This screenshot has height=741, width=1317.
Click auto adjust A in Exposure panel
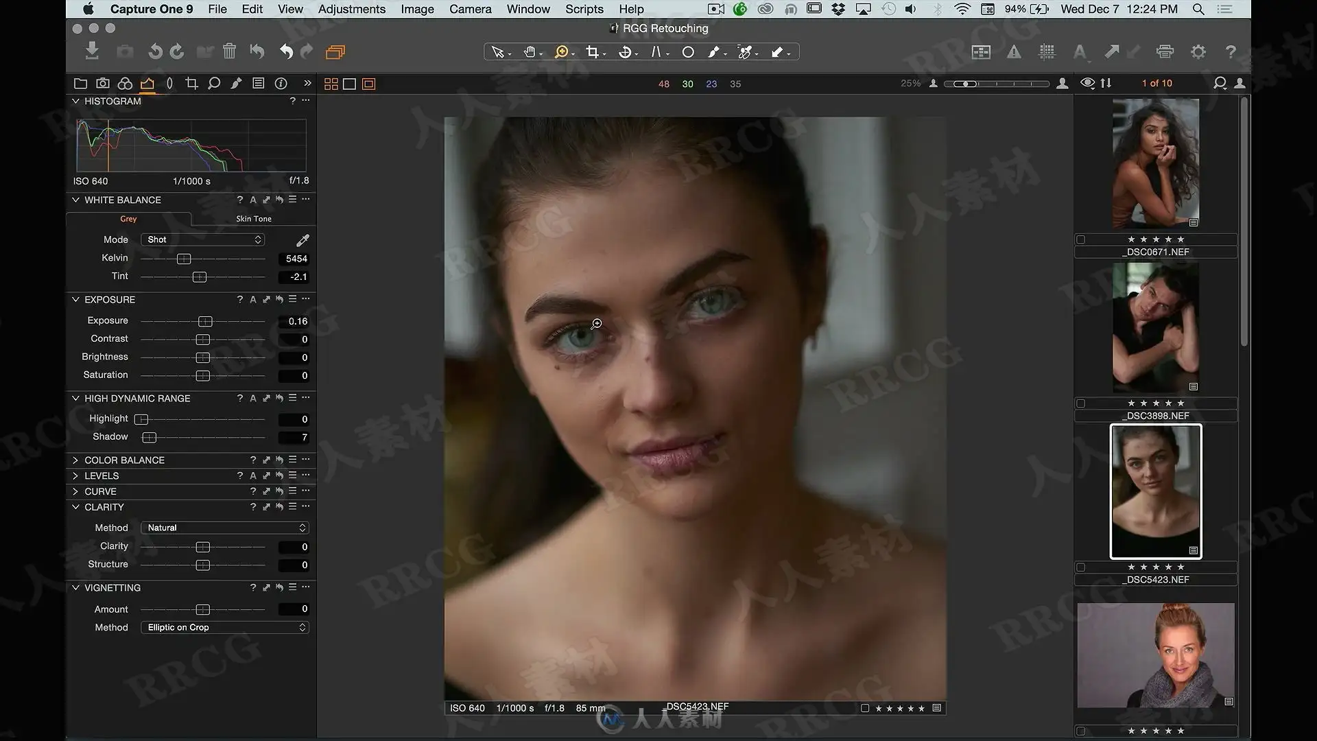253,300
